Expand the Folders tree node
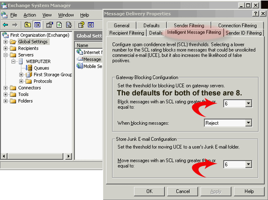The height and width of the screenshot is (200, 268). pos(6,101)
